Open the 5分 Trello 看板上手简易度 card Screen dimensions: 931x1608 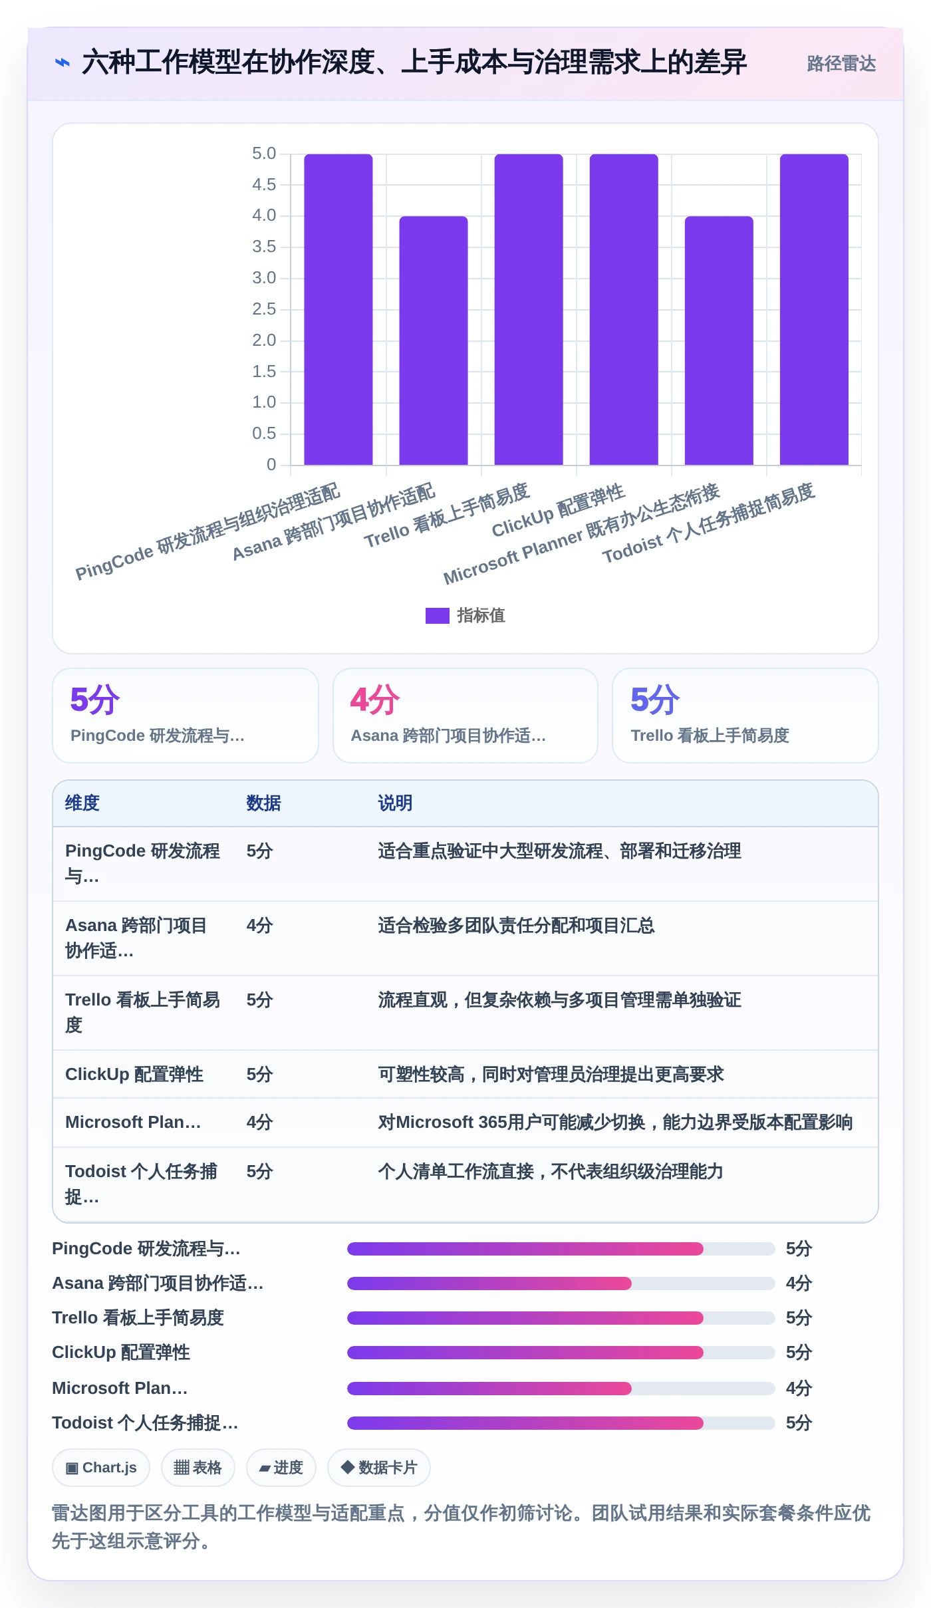tap(745, 716)
